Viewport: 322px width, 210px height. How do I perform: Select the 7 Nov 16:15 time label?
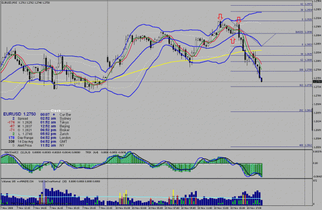point(57,208)
